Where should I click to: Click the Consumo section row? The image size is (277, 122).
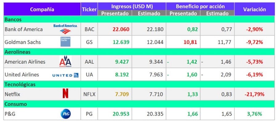139,104
